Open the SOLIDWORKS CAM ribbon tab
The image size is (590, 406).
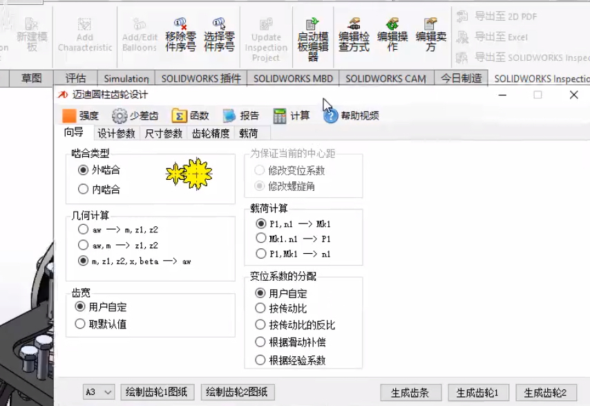click(386, 78)
